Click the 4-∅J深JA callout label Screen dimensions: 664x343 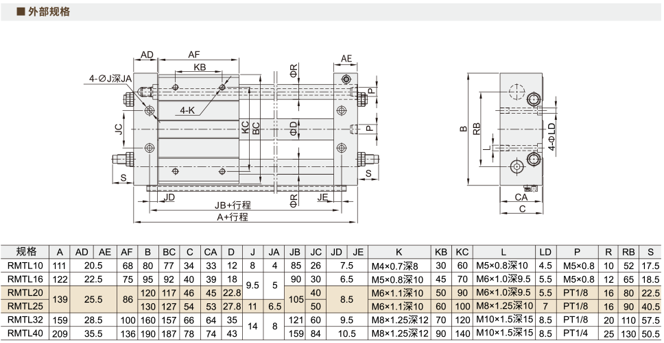pos(111,79)
